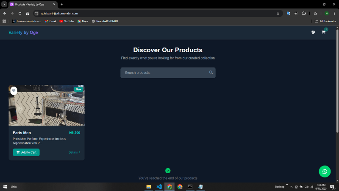Open the bookmarks star toolbar button

[315, 14]
